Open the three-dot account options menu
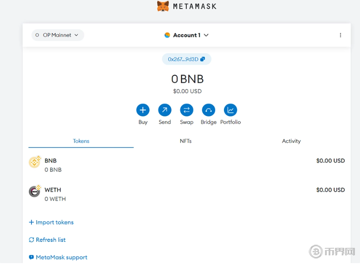 (x=340, y=35)
